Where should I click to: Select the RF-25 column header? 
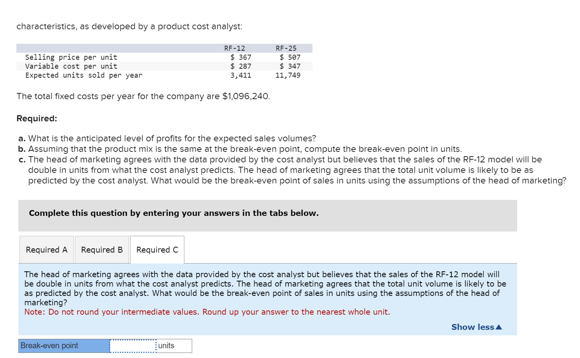click(286, 48)
